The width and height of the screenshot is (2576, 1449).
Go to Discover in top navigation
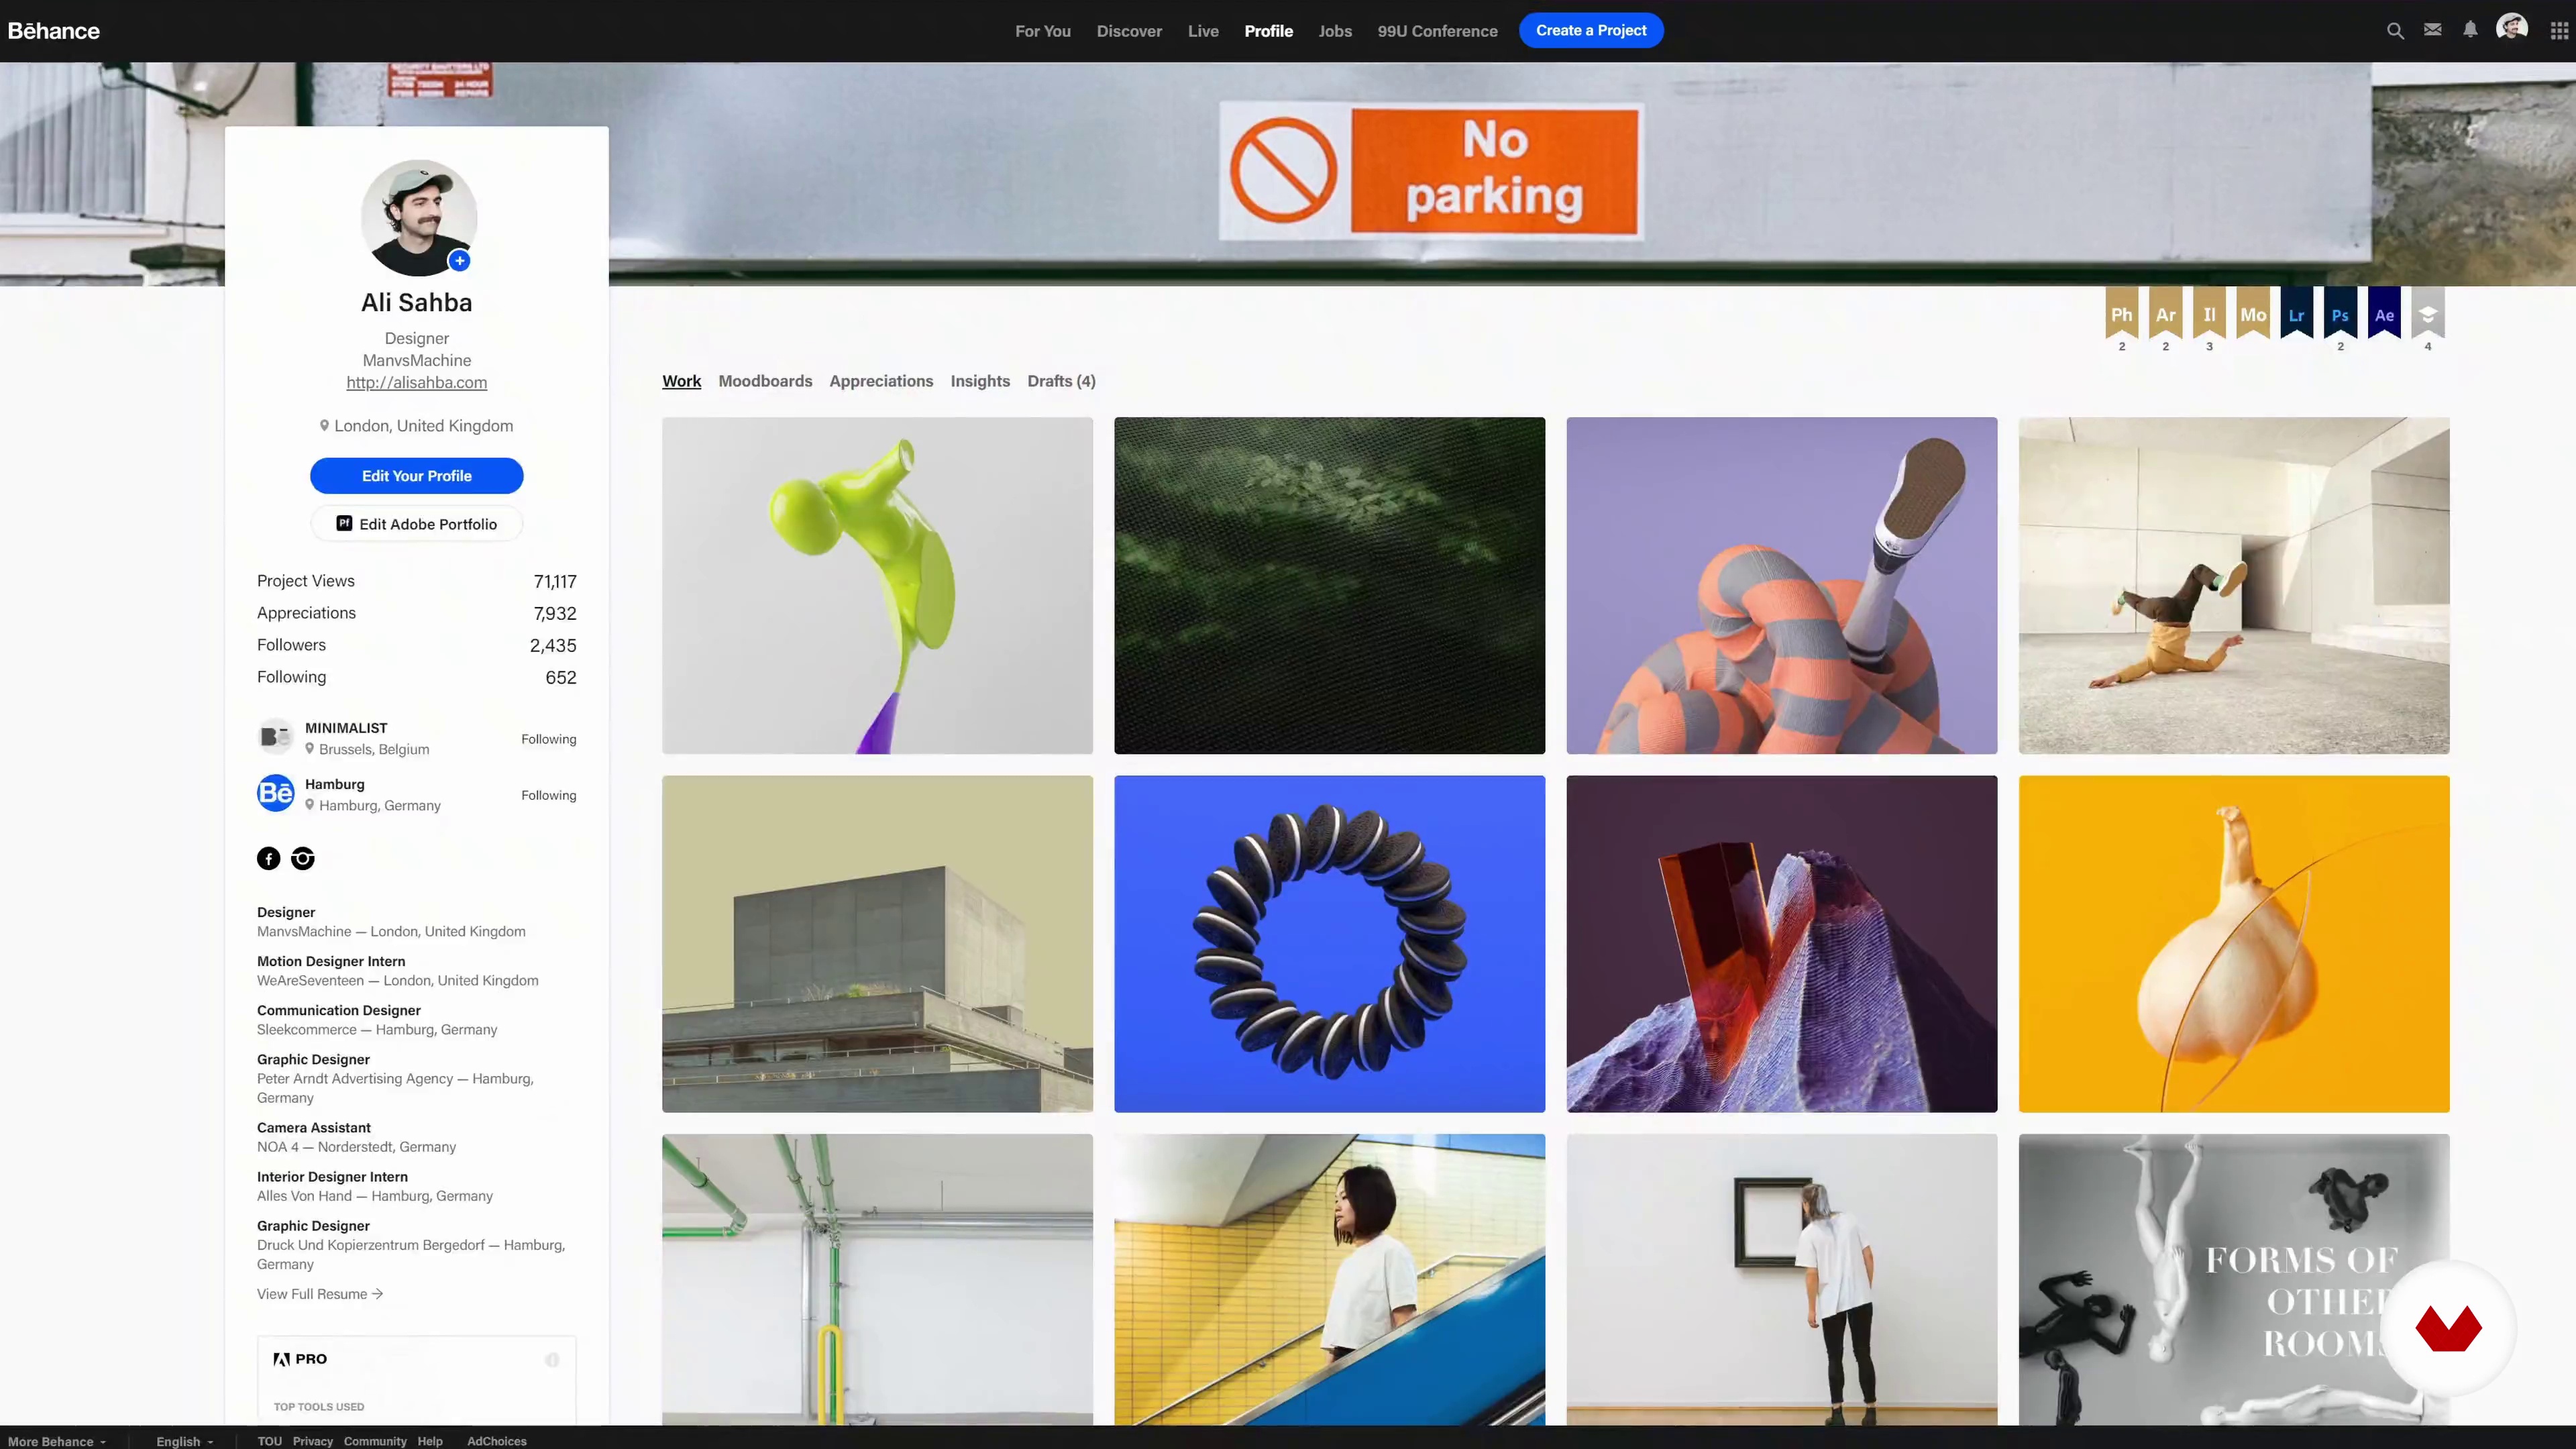pyautogui.click(x=1129, y=31)
